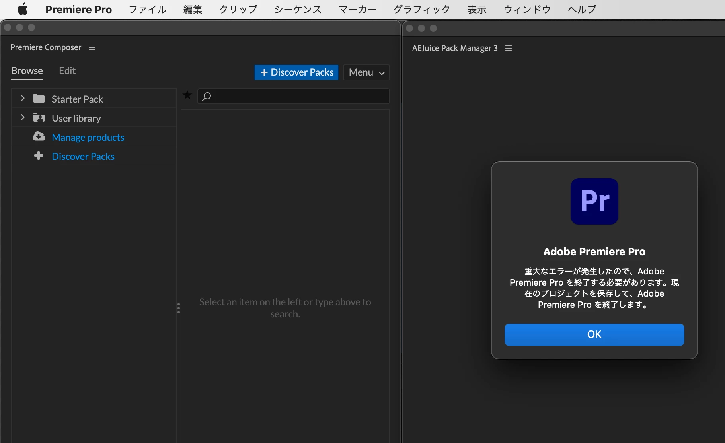The image size is (725, 443).
Task: Click the 重大なエラー error message text
Action: coord(594,288)
